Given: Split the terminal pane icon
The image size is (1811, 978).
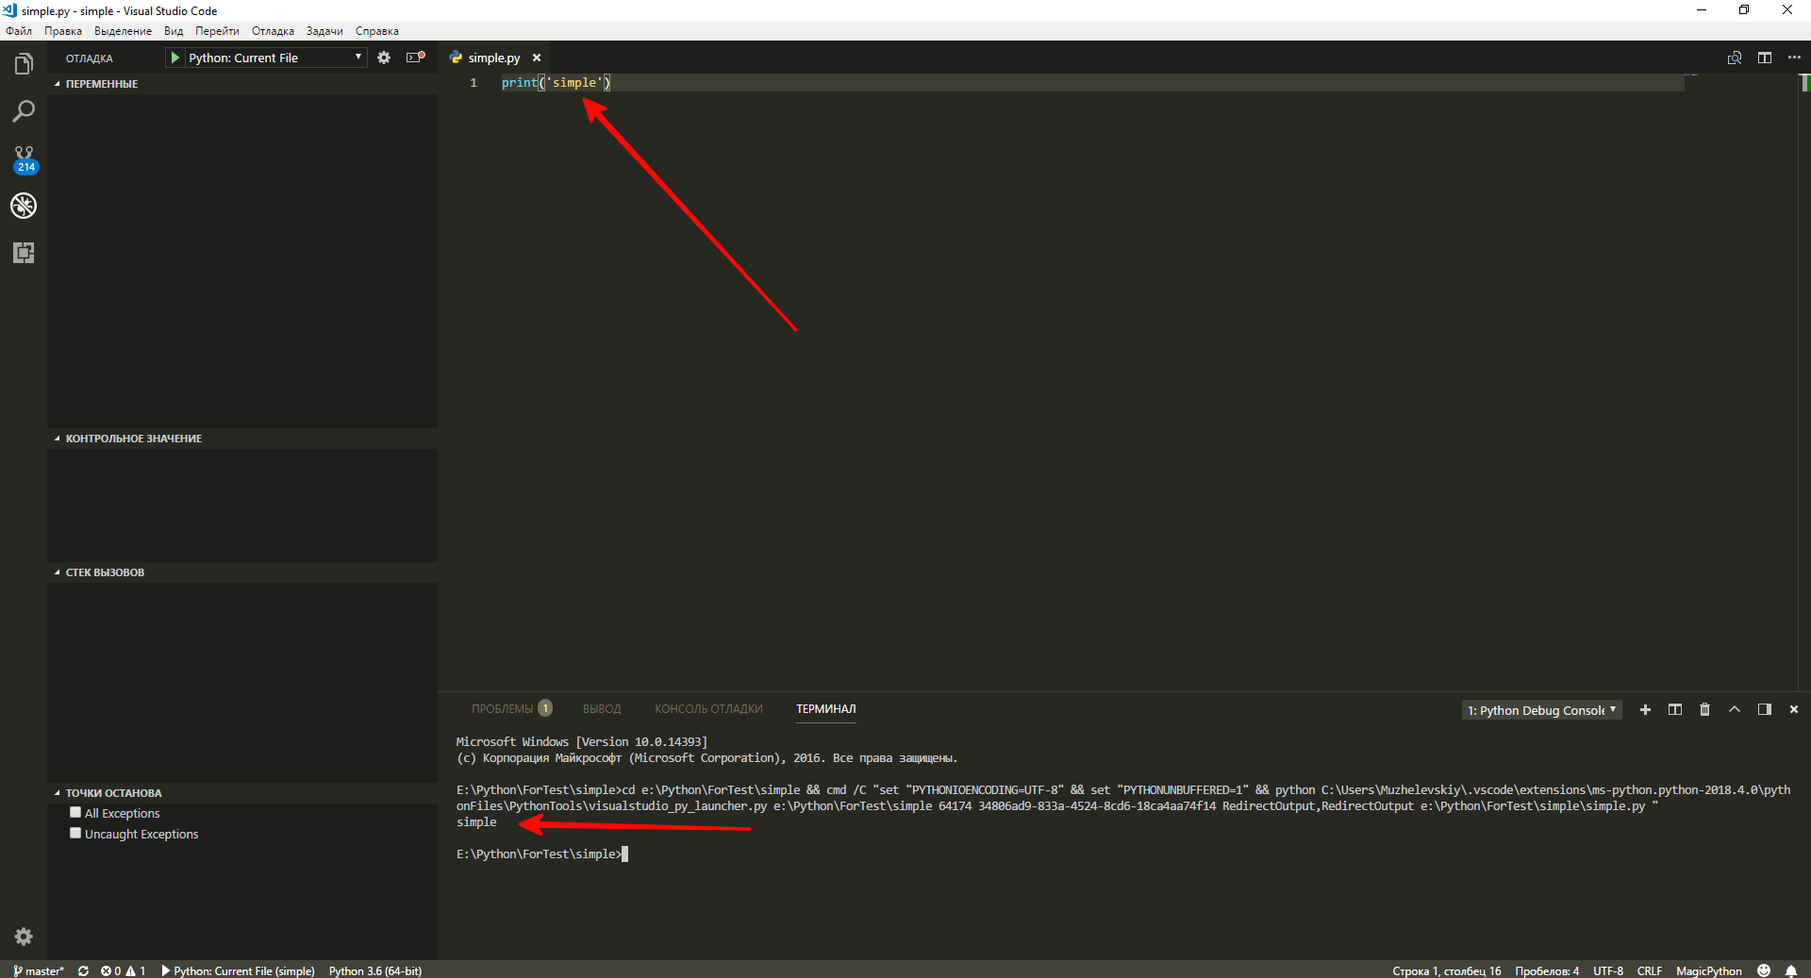Looking at the screenshot, I should point(1675,709).
